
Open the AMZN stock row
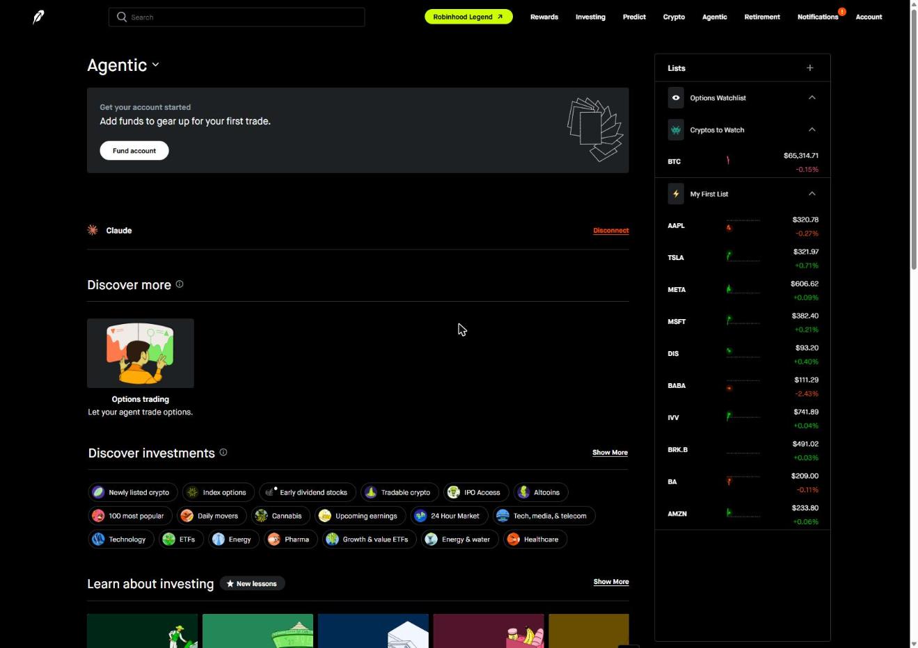(743, 514)
